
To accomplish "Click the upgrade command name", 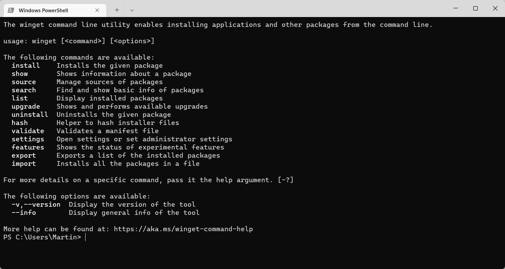I will pos(26,106).
